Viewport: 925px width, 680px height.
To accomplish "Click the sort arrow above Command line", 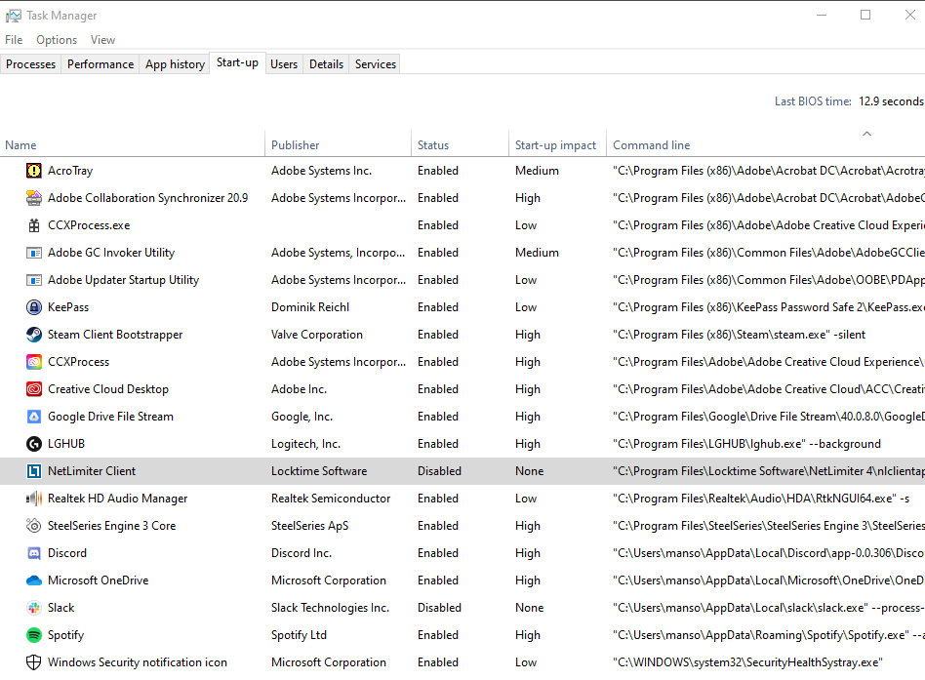I will [x=866, y=134].
